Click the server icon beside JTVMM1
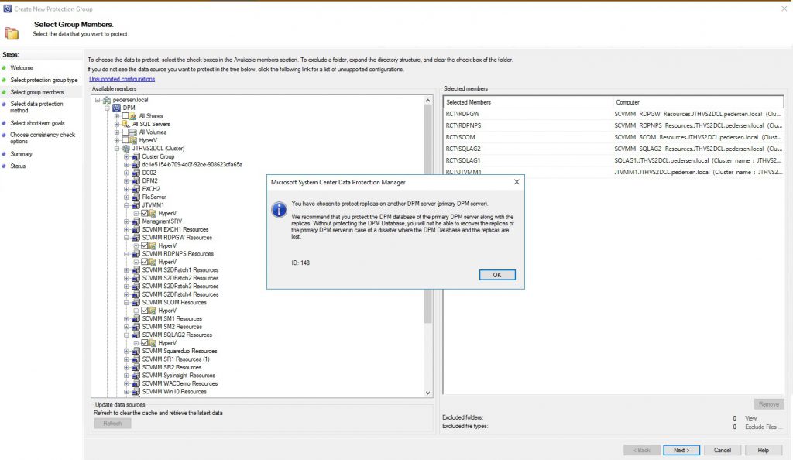This screenshot has height=460, width=793. [136, 205]
